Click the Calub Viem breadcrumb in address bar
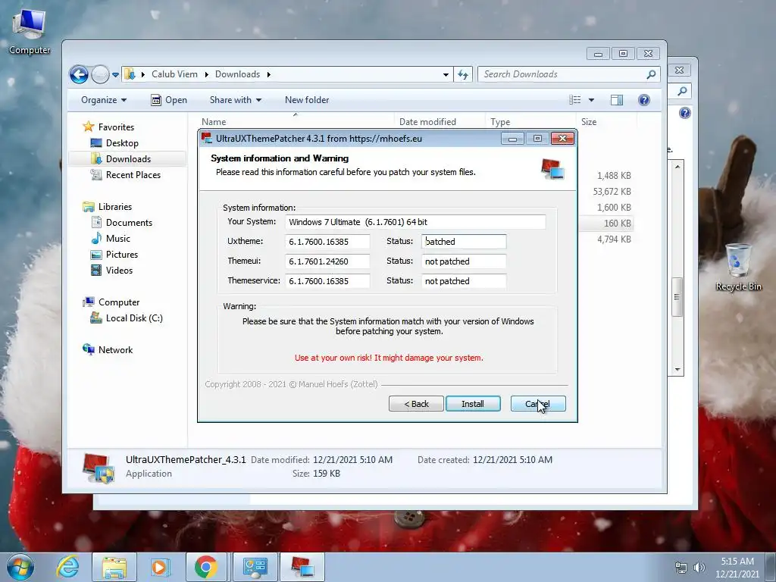This screenshot has height=582, width=776. coord(174,74)
